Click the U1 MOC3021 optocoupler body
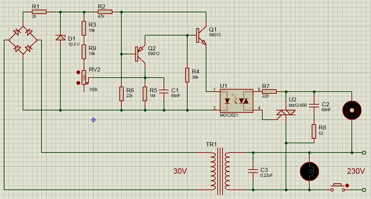Image resolution: width=371 pixels, height=199 pixels. [x=236, y=101]
